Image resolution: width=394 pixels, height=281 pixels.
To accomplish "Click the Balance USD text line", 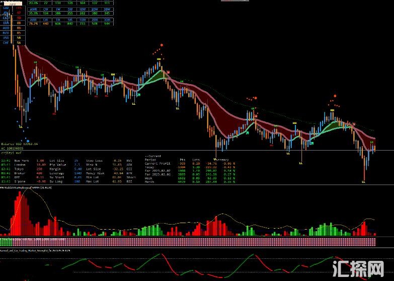I will click(x=20, y=144).
